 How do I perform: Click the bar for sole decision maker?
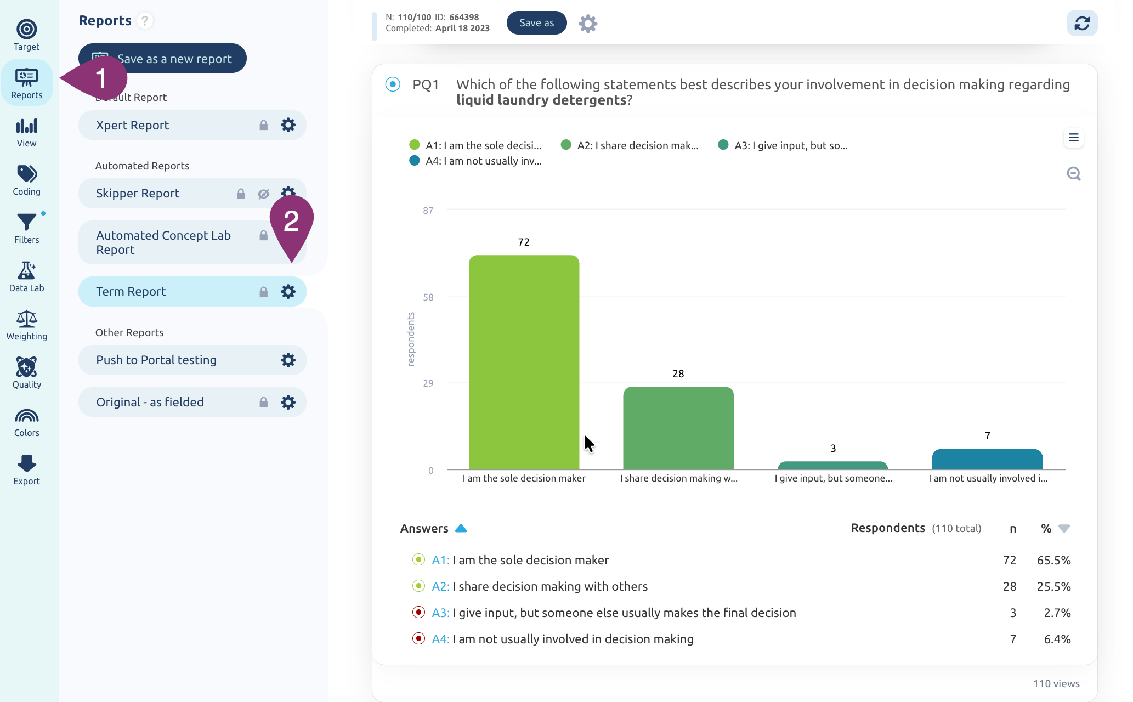pos(524,362)
